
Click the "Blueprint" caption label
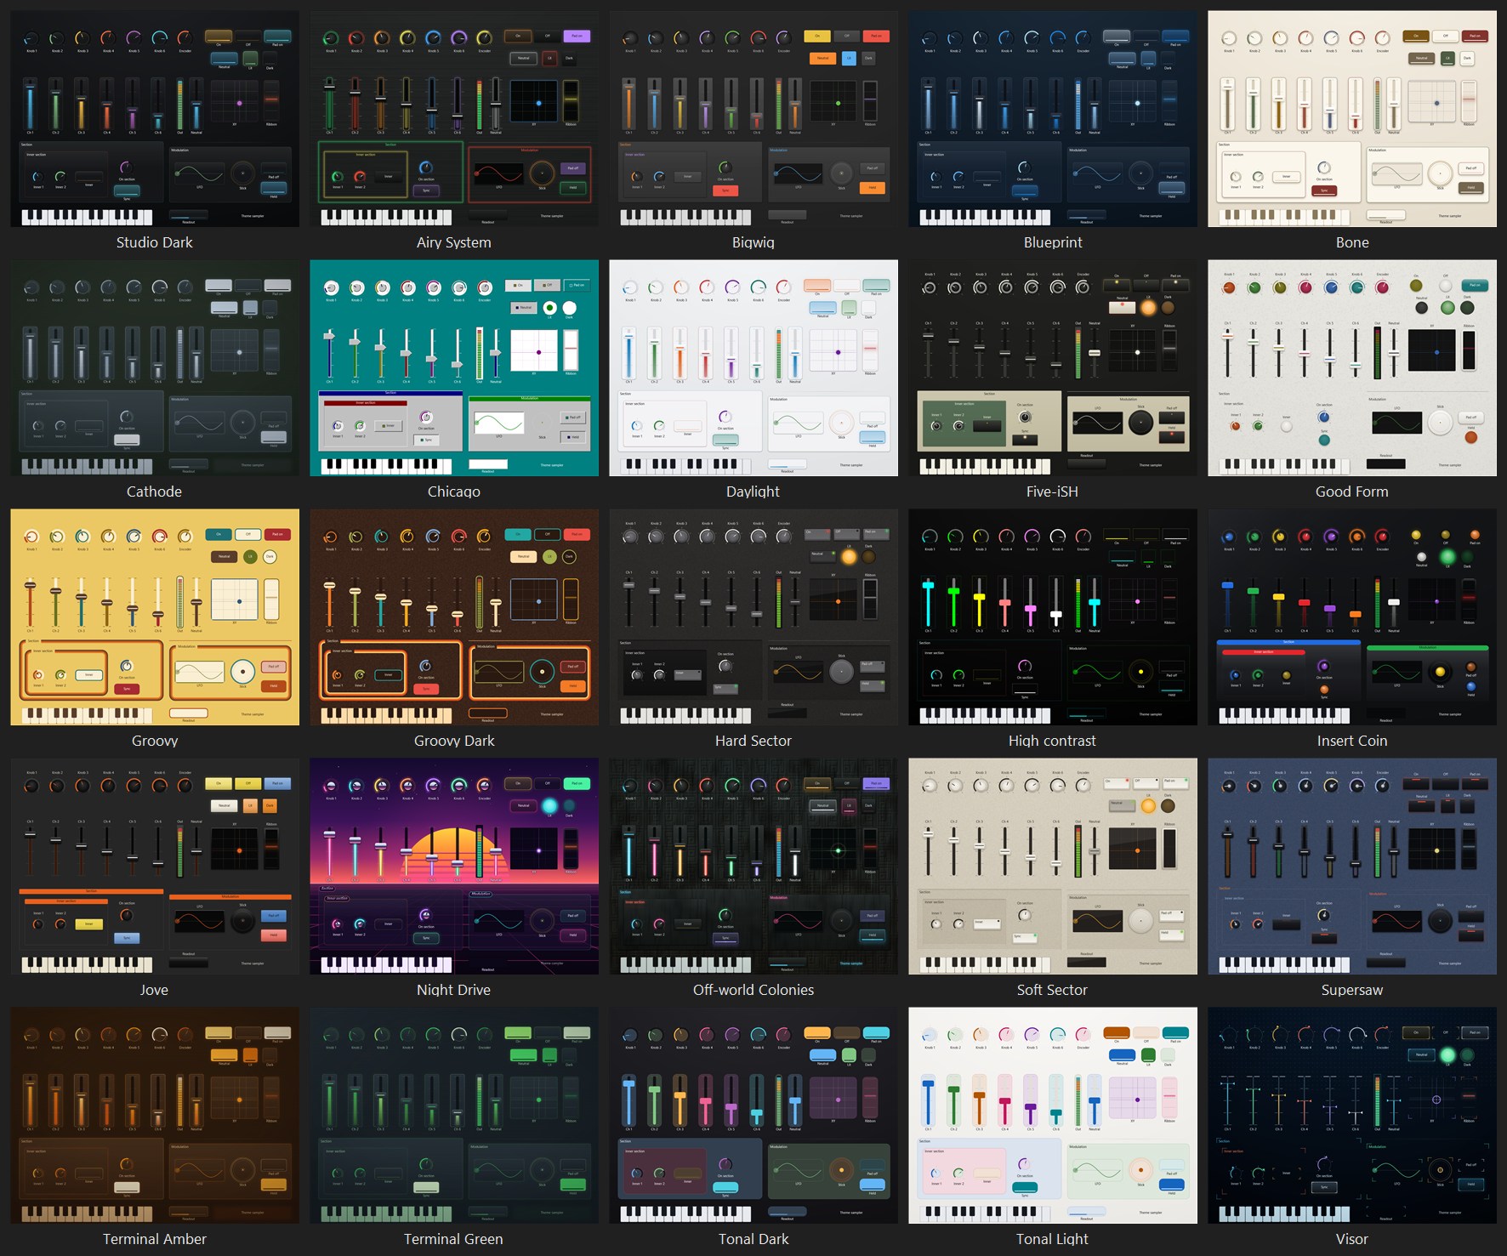(x=1053, y=242)
